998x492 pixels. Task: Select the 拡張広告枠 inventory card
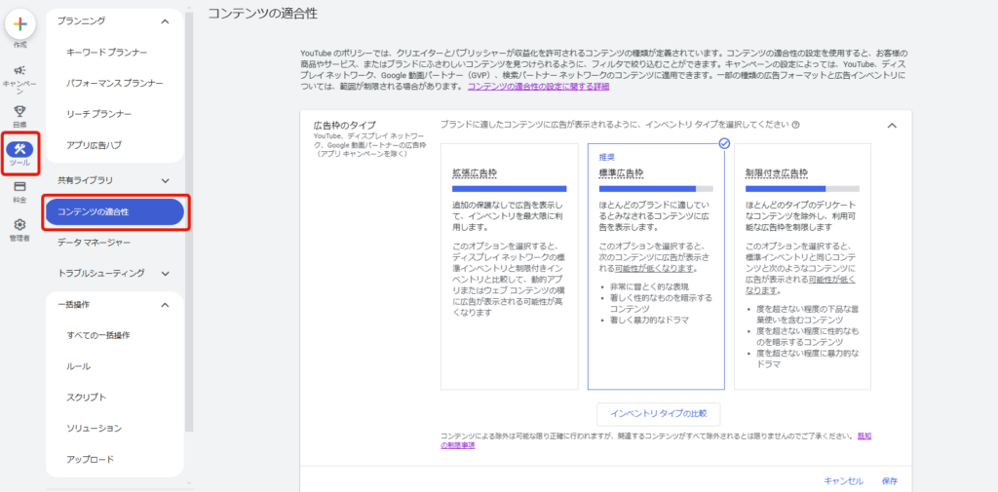(x=509, y=266)
